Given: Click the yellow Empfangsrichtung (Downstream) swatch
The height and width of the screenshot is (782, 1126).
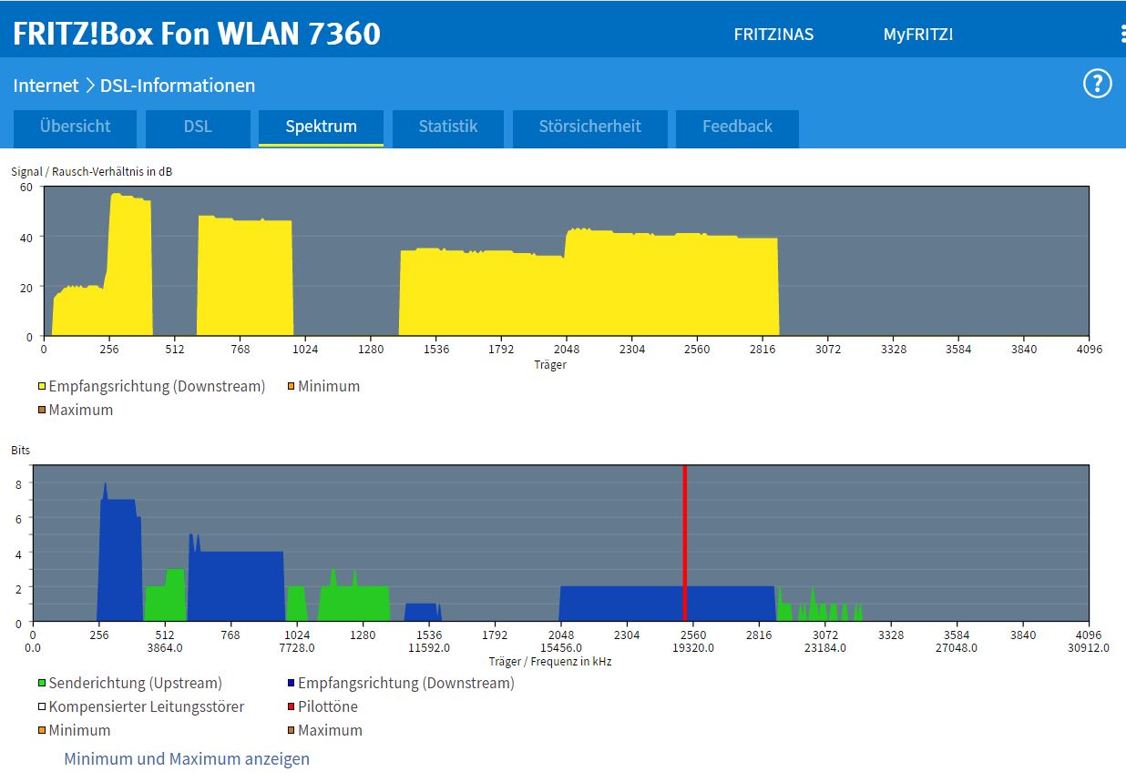Looking at the screenshot, I should pyautogui.click(x=42, y=387).
